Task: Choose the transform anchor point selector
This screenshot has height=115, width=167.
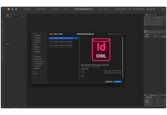Action: click(147, 101)
